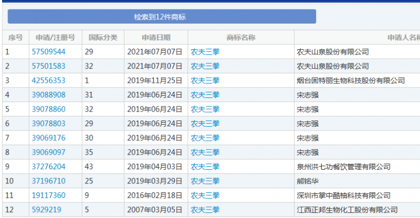This screenshot has height=218, width=420.
Task: Open 农夫三拳 trademark link in row 1
Action: tap(205, 52)
